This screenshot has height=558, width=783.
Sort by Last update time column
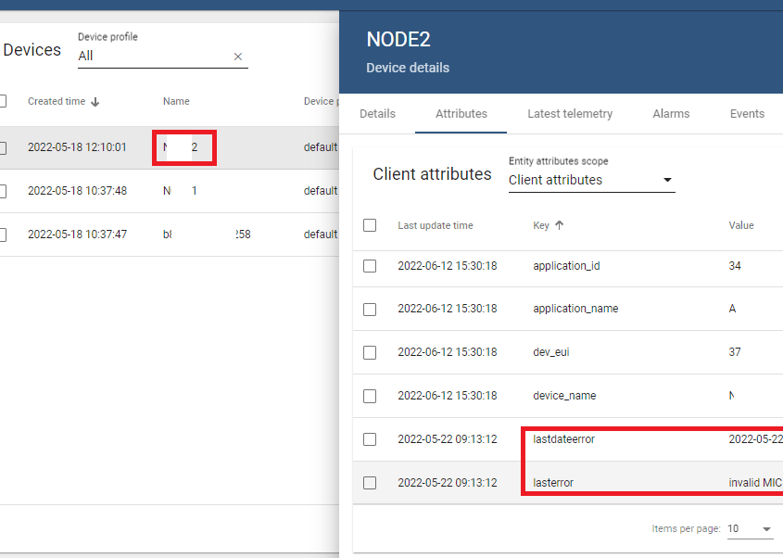coord(436,225)
